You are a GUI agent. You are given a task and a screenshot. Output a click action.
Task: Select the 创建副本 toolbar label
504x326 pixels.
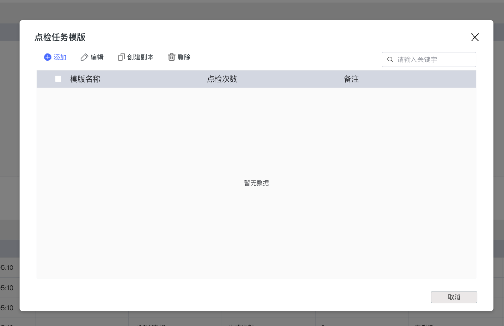140,57
